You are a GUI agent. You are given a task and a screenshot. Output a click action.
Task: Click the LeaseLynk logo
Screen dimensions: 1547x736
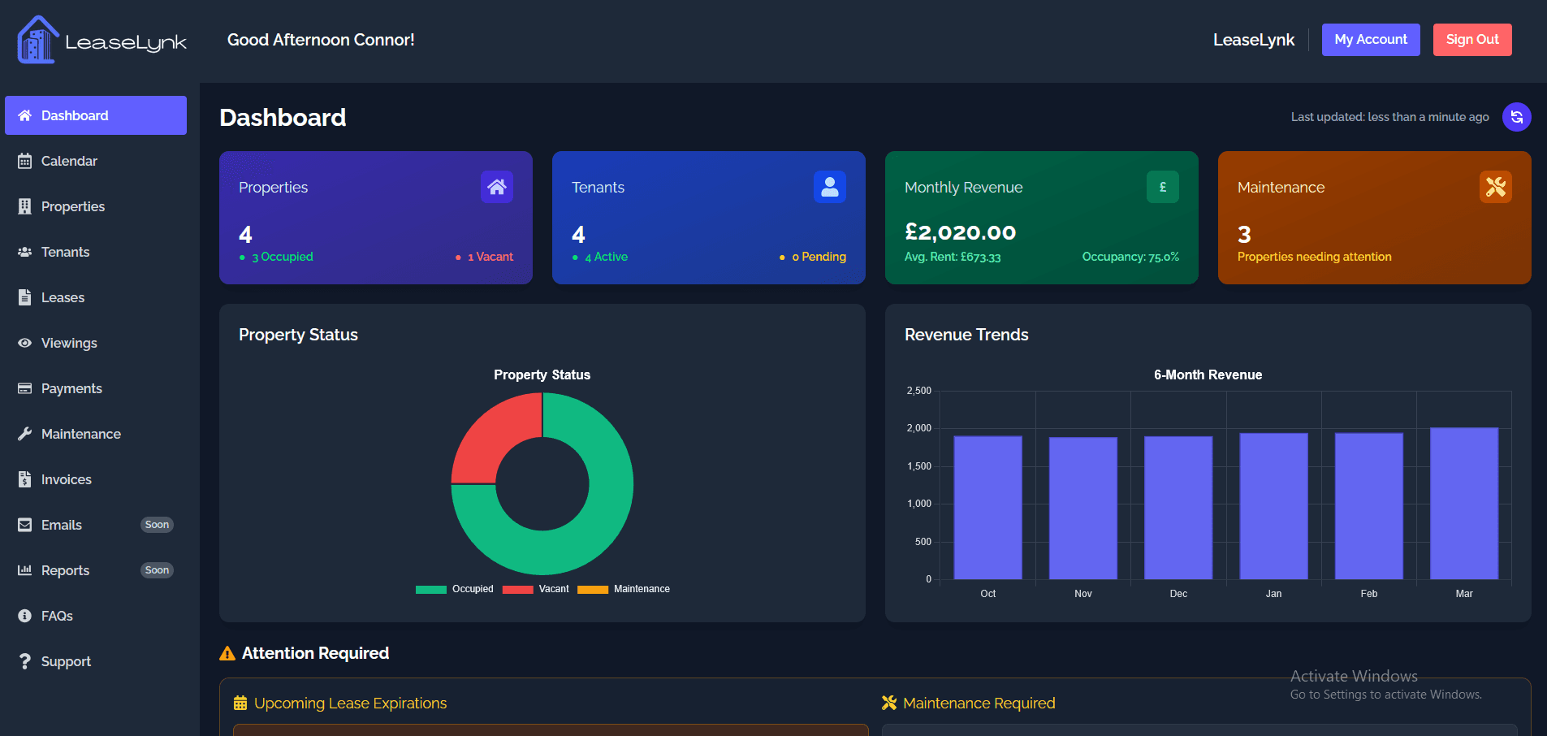pyautogui.click(x=101, y=38)
